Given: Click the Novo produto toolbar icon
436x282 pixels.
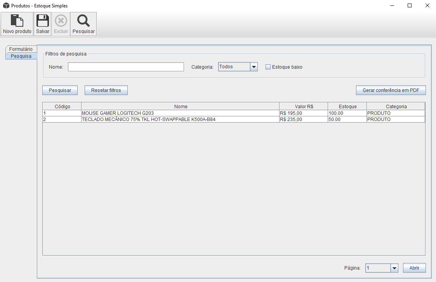Looking at the screenshot, I should (17, 21).
